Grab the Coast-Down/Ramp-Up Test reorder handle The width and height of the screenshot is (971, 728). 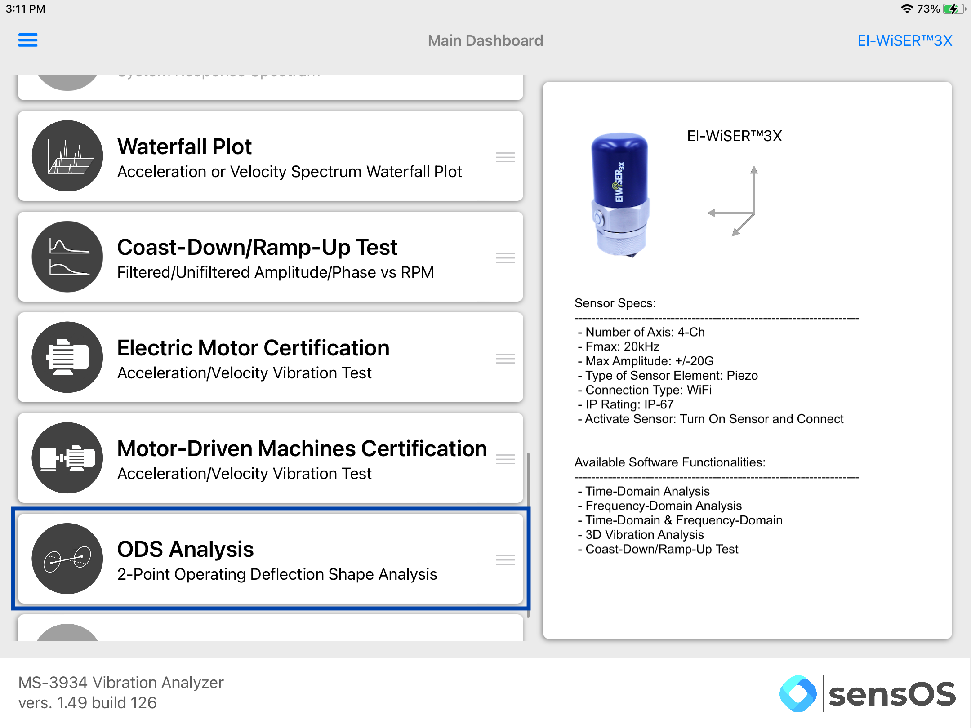click(x=505, y=258)
